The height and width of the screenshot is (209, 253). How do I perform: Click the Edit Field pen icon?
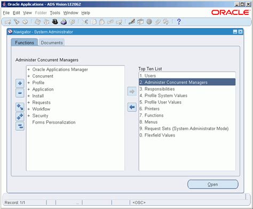pos(132,22)
